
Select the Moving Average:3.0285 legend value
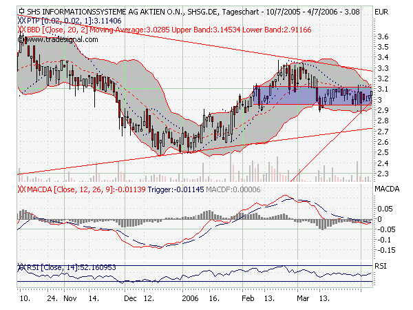[x=129, y=30]
